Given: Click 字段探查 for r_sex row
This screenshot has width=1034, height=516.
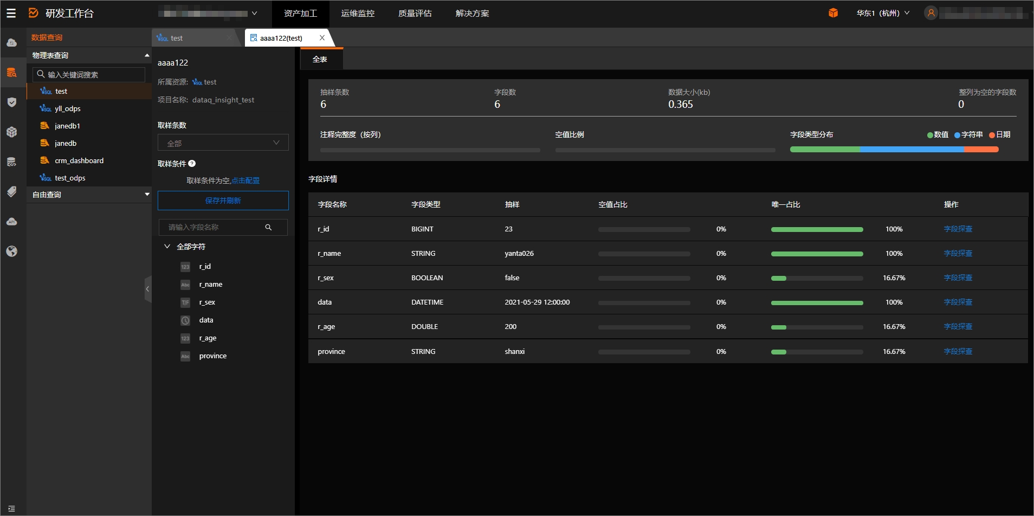Looking at the screenshot, I should click(x=958, y=278).
